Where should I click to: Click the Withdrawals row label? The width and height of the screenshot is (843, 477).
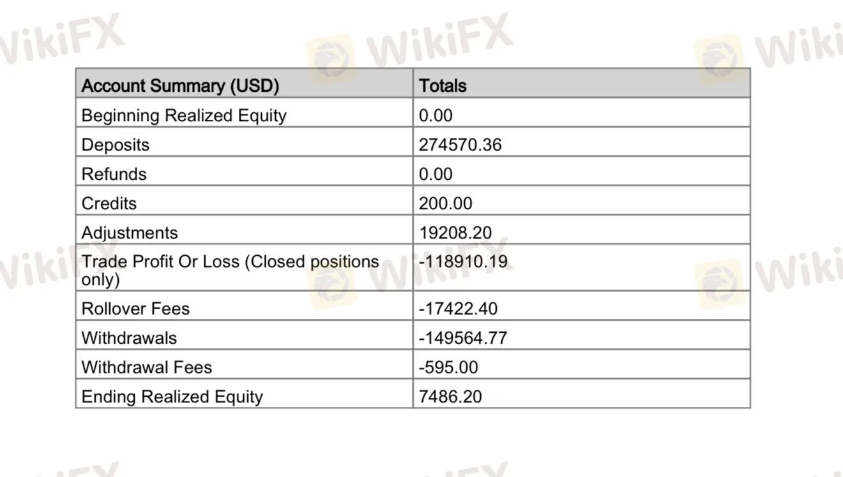(129, 338)
